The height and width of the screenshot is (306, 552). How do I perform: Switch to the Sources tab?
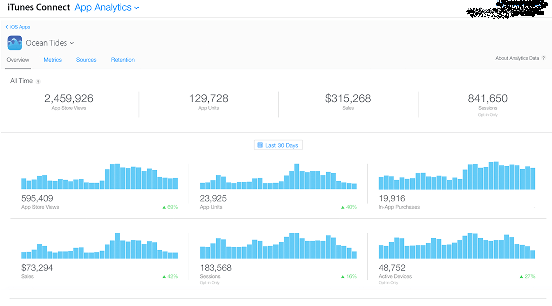[86, 60]
